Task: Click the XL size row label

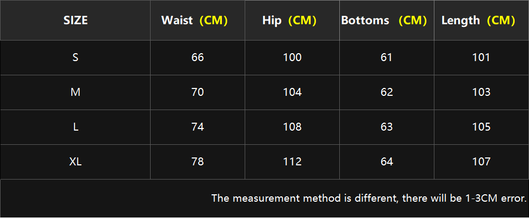Action: tap(75, 162)
